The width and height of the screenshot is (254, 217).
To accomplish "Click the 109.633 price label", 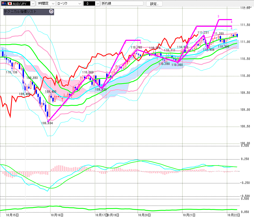I will [x=101, y=90].
